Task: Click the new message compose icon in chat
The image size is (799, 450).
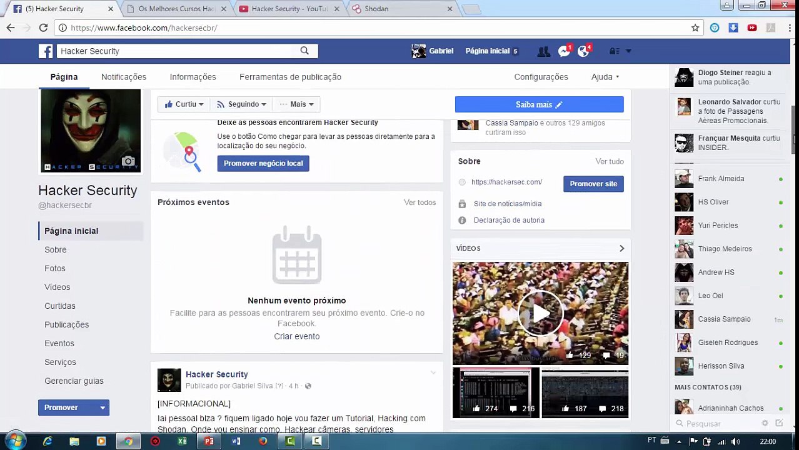Action: (x=779, y=423)
